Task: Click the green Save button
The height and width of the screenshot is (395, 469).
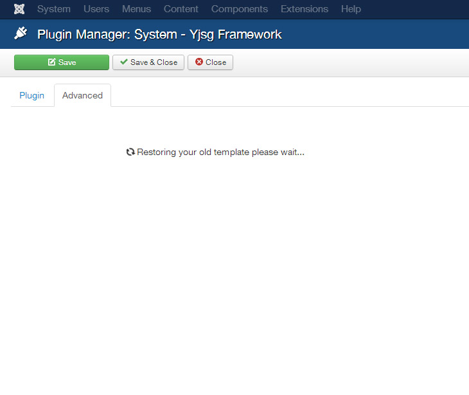Action: [62, 62]
